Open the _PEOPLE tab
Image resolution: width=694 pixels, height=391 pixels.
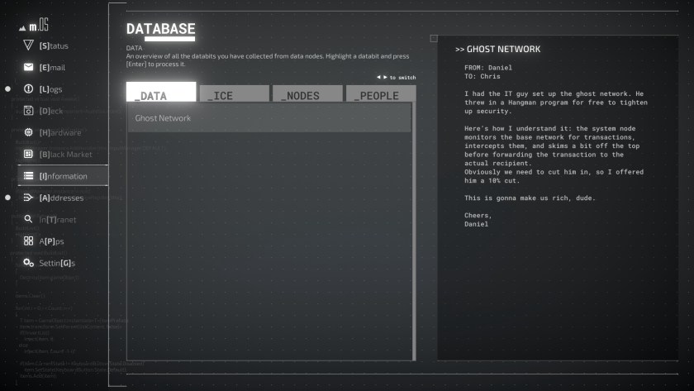click(x=379, y=94)
